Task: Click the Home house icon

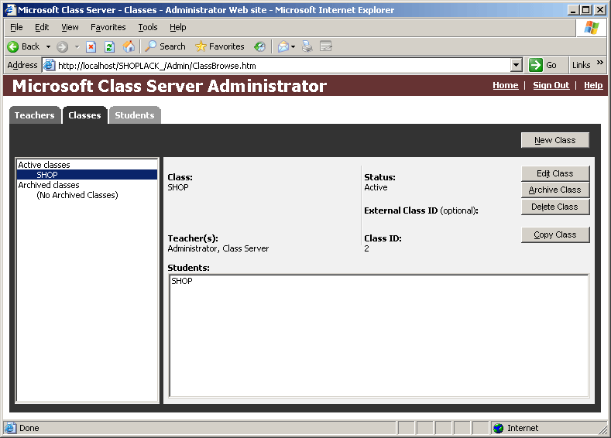Action: [129, 46]
